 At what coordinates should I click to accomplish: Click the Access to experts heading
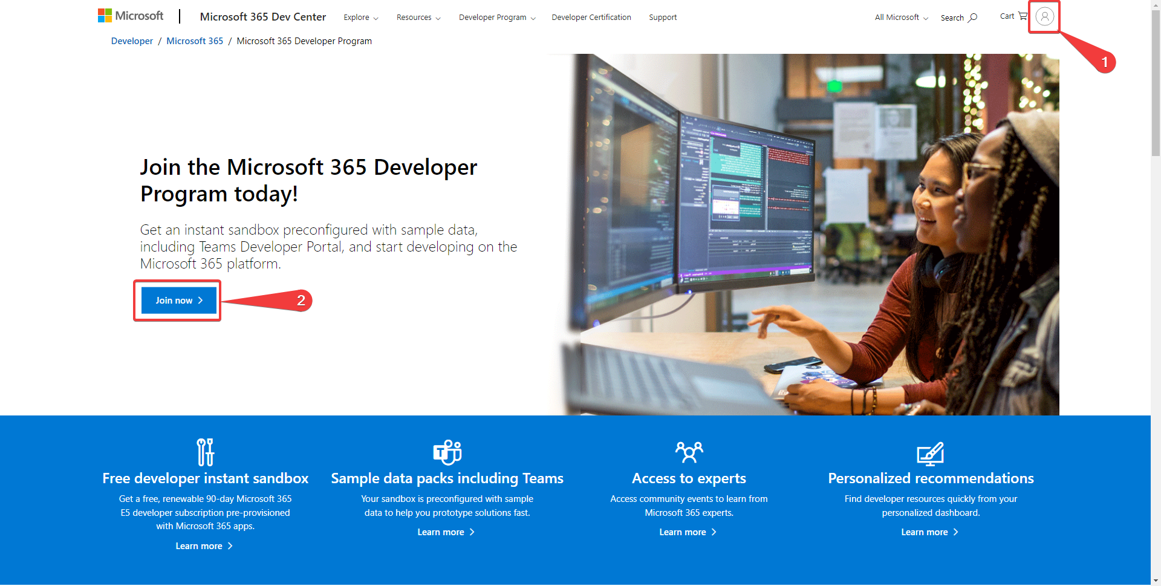pos(689,478)
